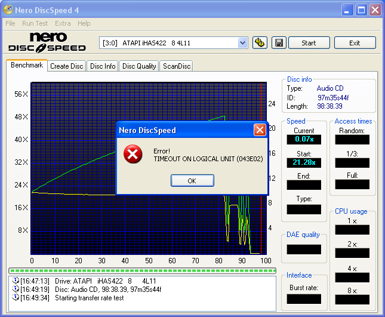Switch to the Create Disc tab

[x=66, y=66]
